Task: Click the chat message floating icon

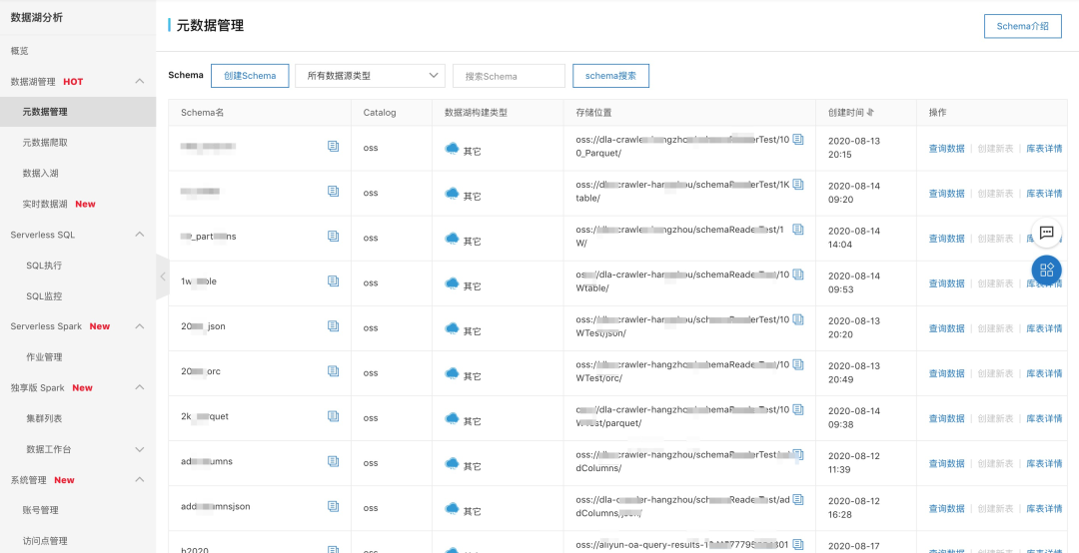Action: click(x=1046, y=233)
